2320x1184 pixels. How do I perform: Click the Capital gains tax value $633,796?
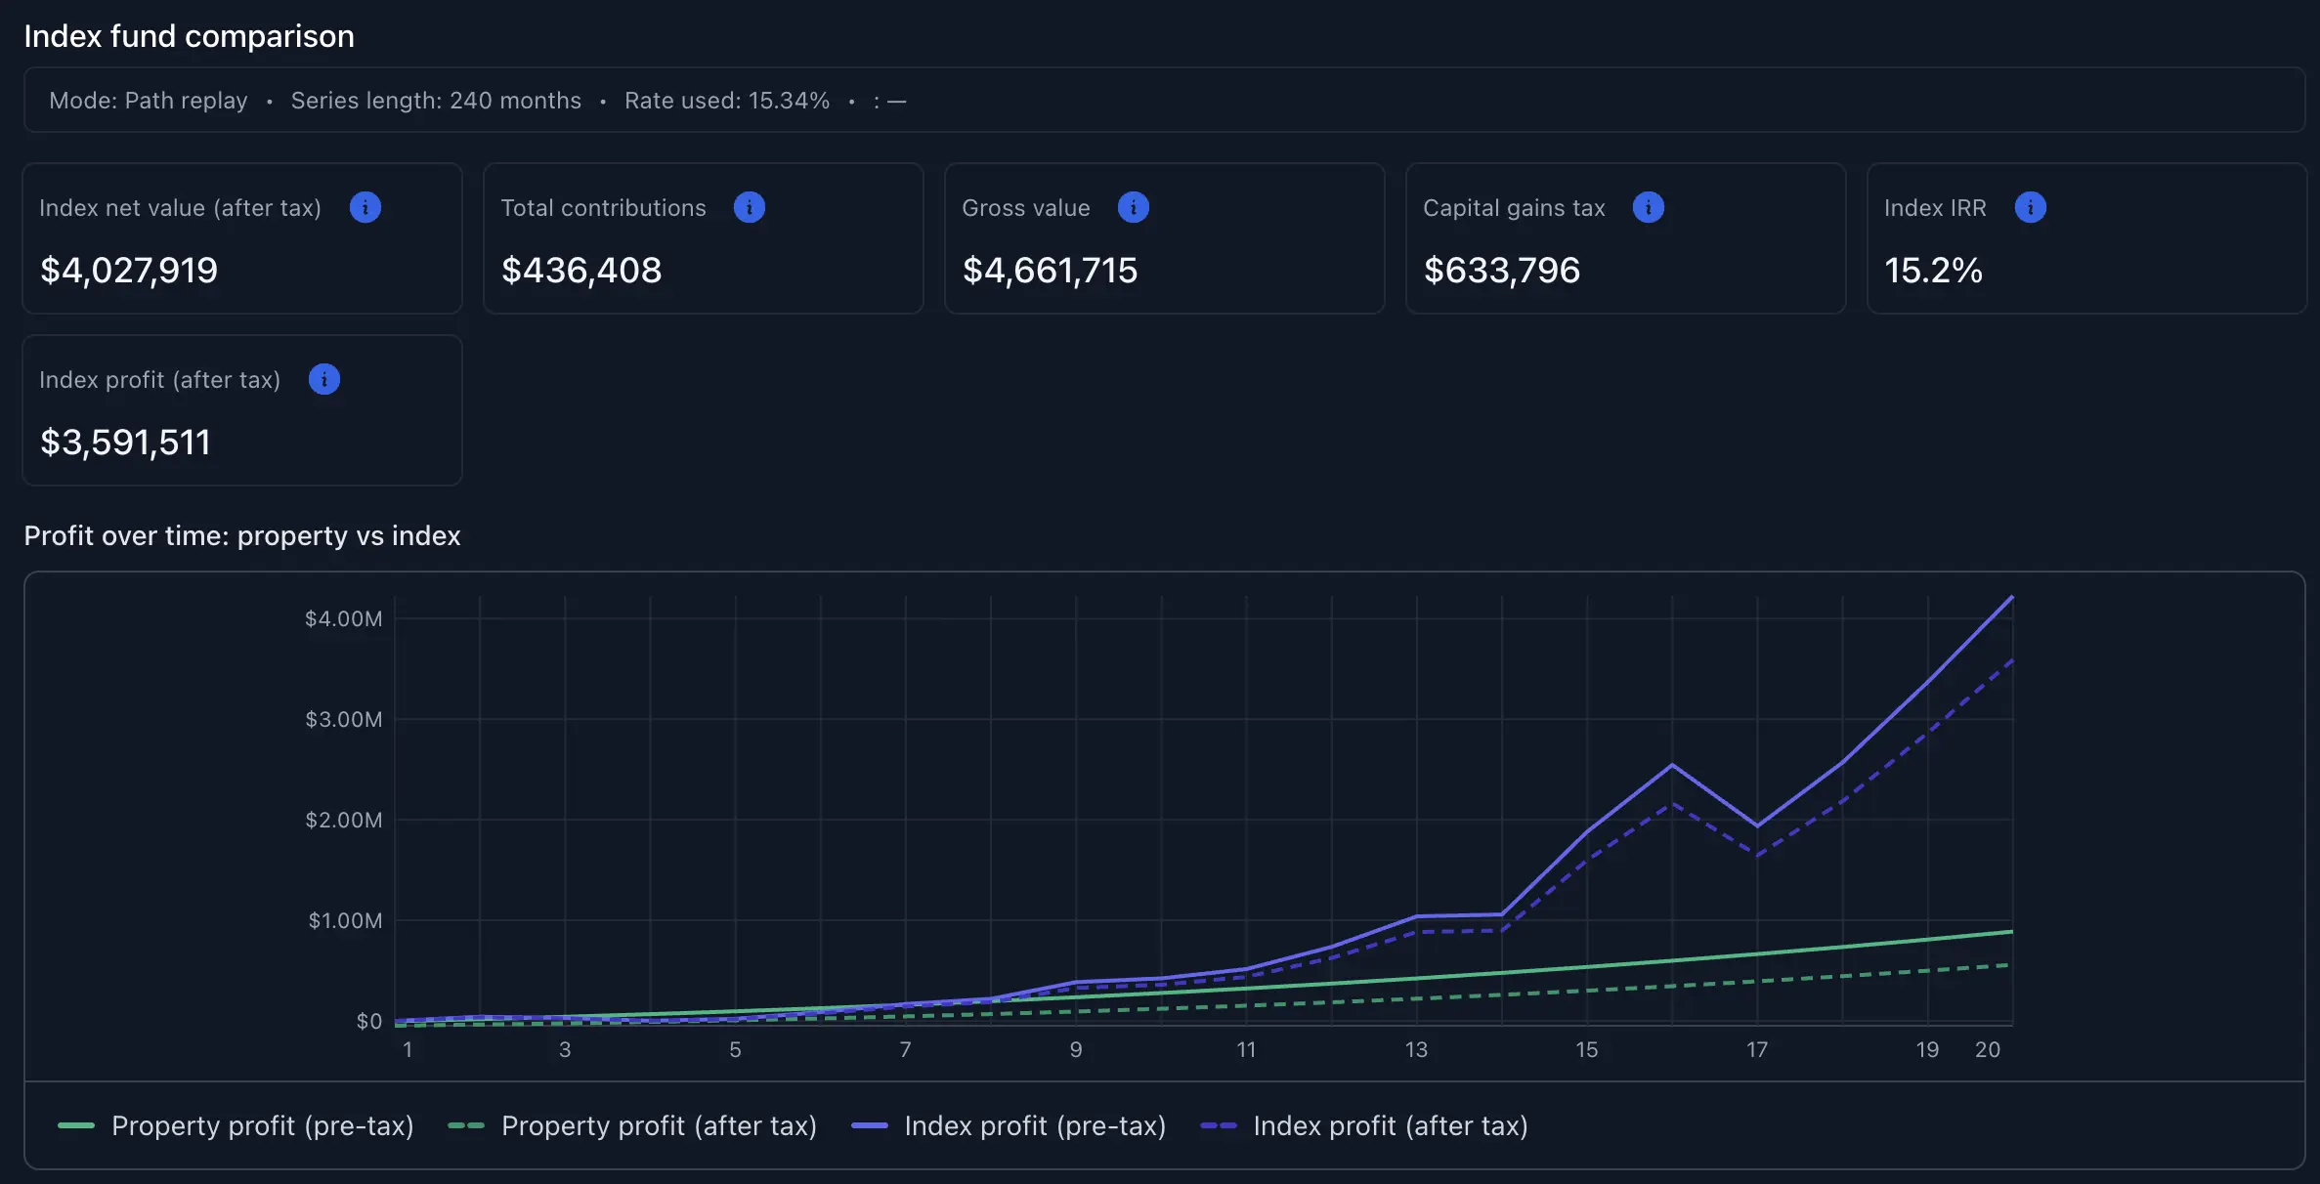tap(1502, 271)
